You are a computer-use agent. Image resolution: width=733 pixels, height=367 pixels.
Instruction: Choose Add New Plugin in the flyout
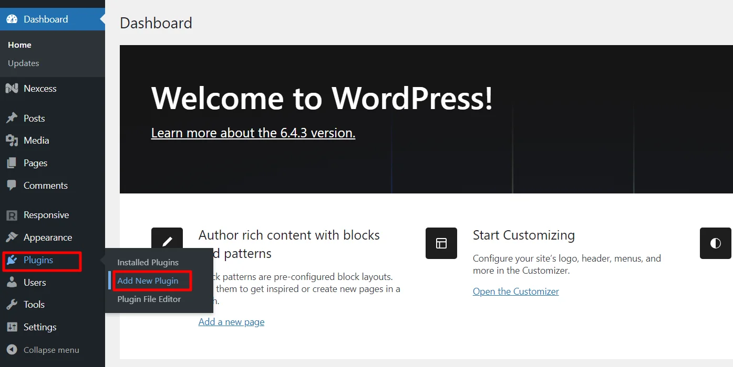point(148,281)
